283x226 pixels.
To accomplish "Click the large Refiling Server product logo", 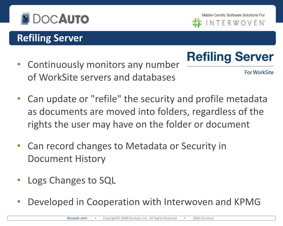I will (x=230, y=57).
